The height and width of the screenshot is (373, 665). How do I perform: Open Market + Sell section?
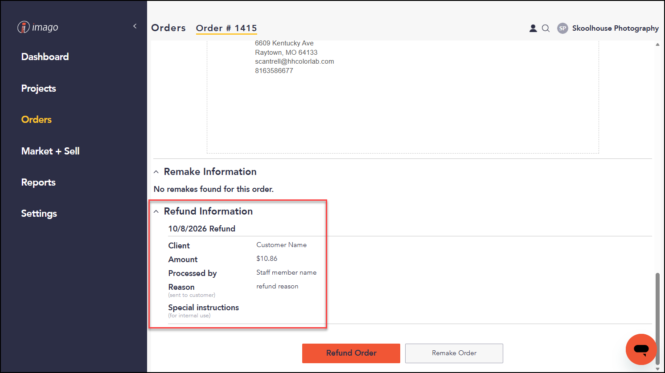coord(50,151)
